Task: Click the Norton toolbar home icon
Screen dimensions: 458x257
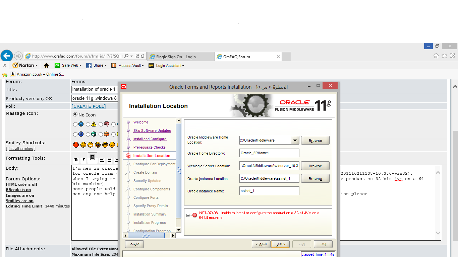Action: tap(46, 66)
